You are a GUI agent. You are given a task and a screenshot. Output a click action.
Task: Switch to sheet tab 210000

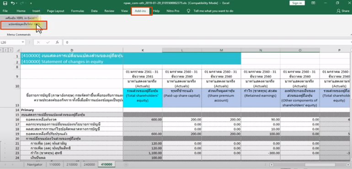point(72,164)
